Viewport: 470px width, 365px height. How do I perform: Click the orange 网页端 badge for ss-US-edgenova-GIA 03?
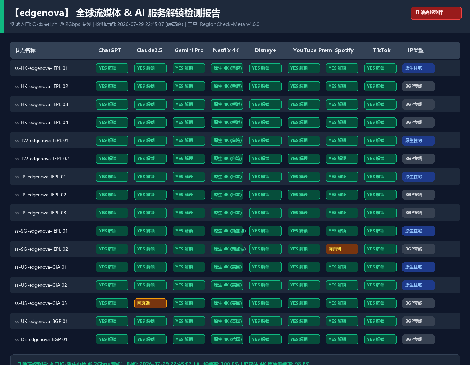(x=150, y=303)
